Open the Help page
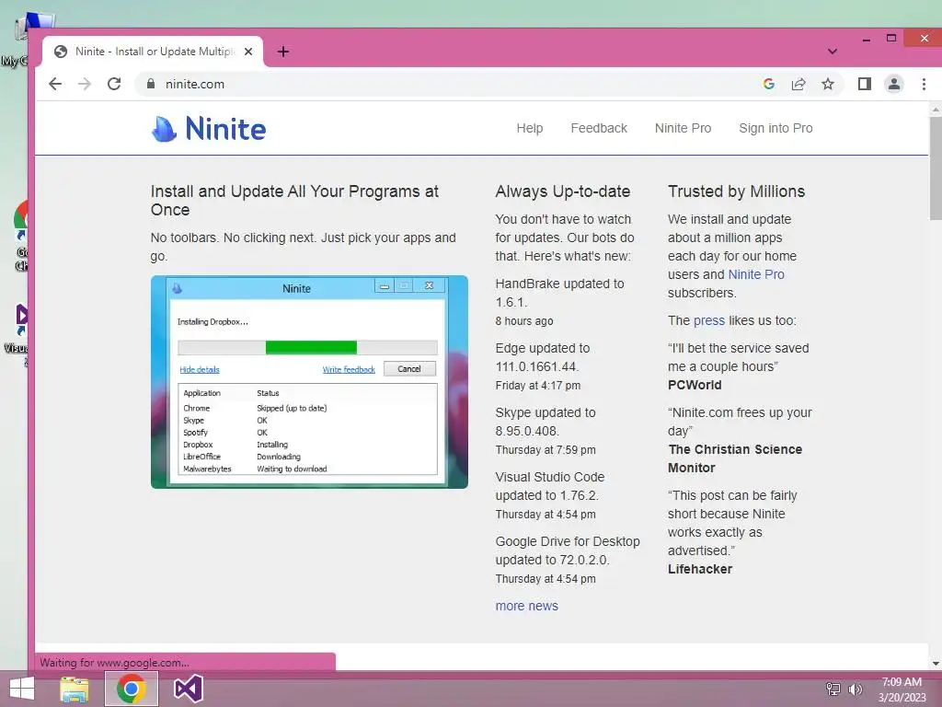This screenshot has height=707, width=942. pos(529,128)
